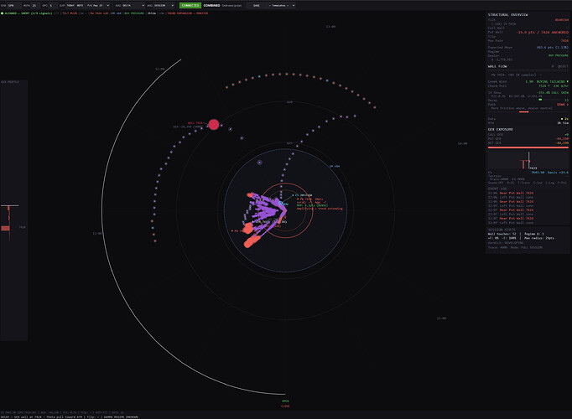Viewport: 572px width, 419px height.
Task: Click the 15:00 time label on dial
Action: coord(441,318)
